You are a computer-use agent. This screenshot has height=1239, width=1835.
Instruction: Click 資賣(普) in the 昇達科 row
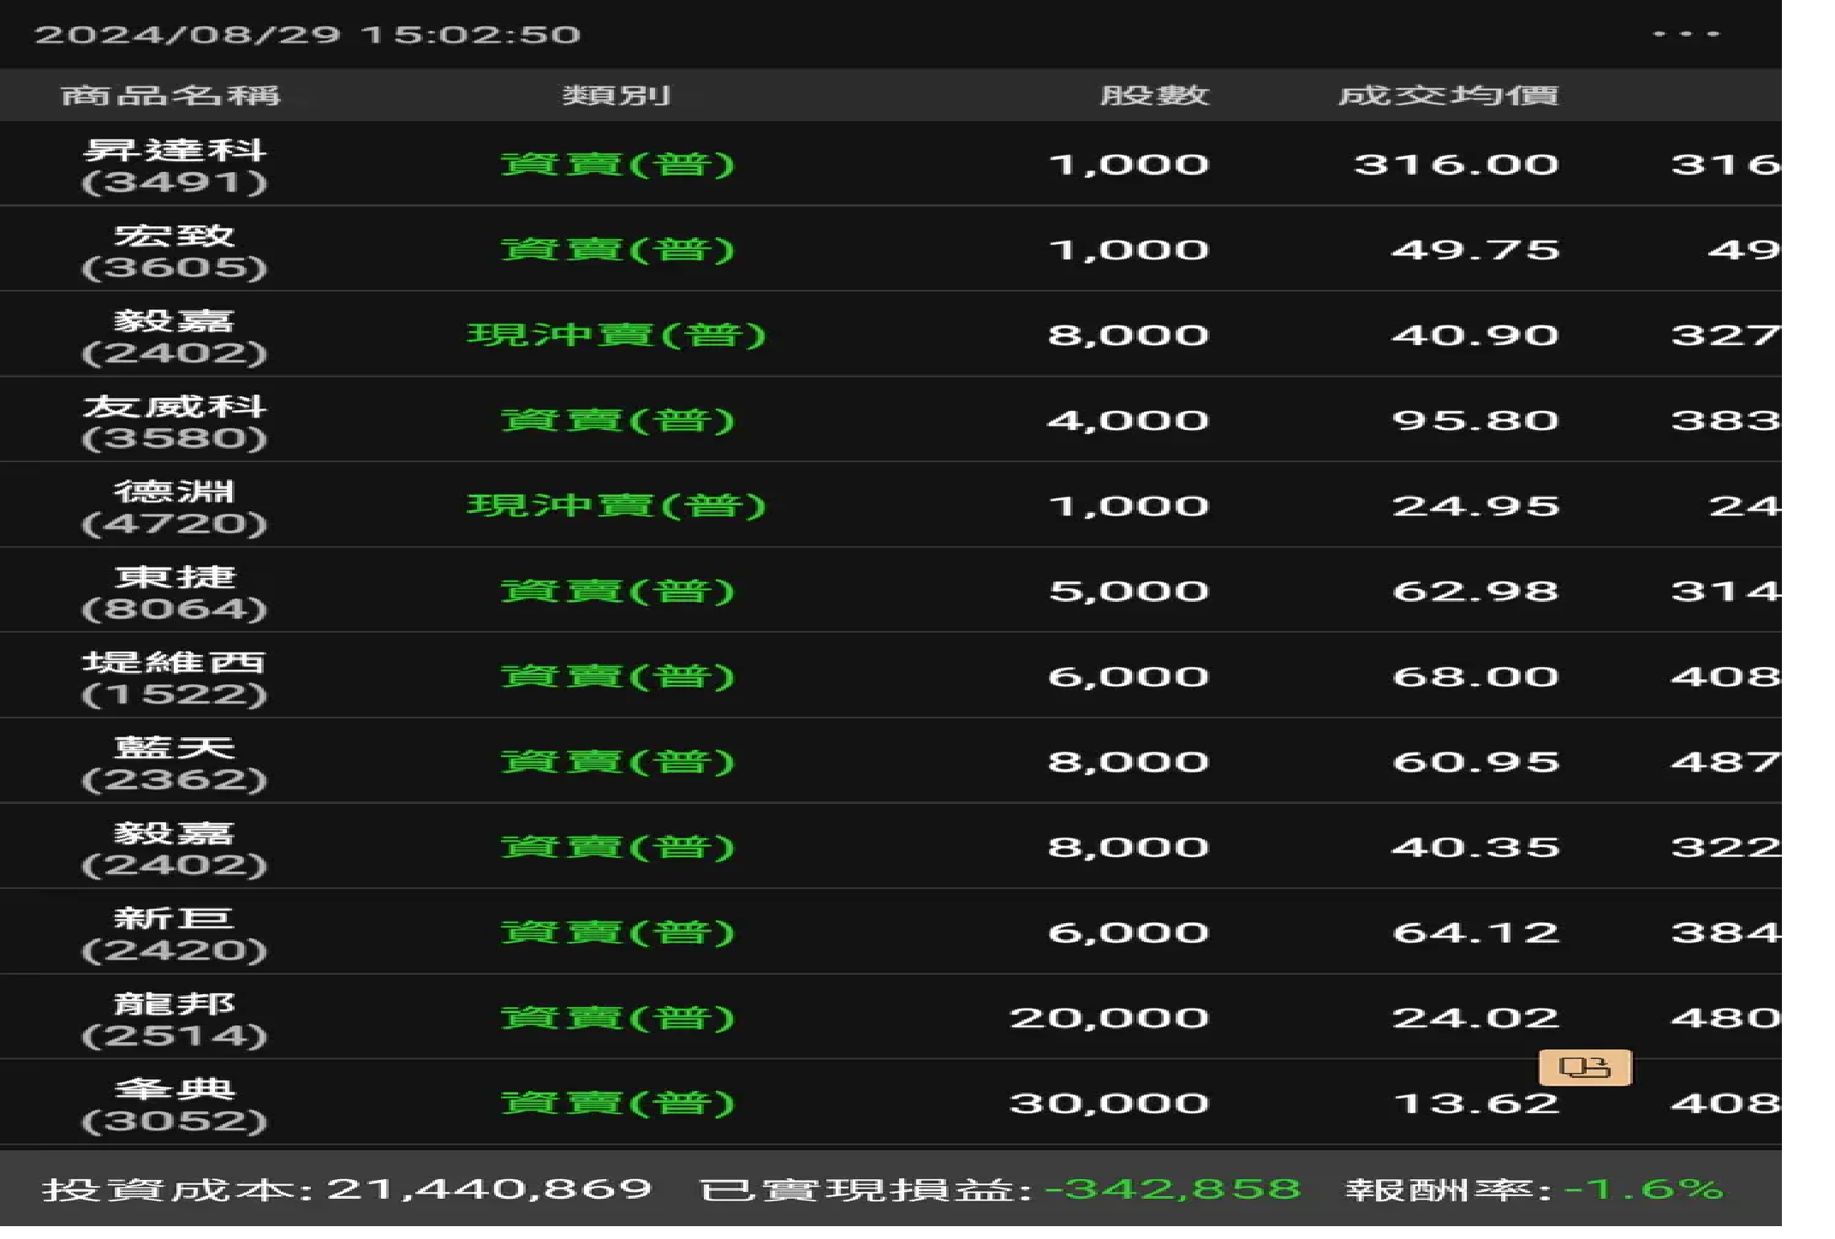[x=617, y=164]
